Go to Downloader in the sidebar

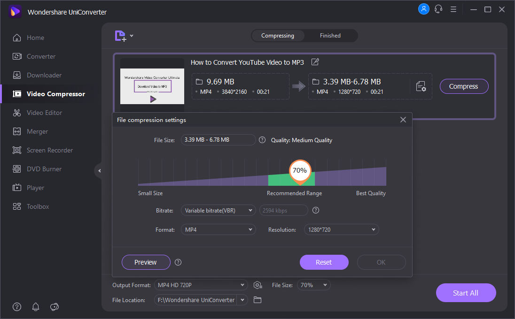pyautogui.click(x=44, y=75)
